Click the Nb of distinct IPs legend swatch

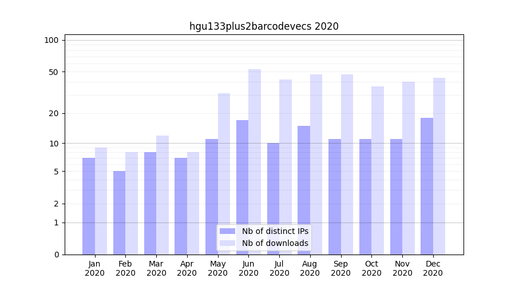coord(227,231)
